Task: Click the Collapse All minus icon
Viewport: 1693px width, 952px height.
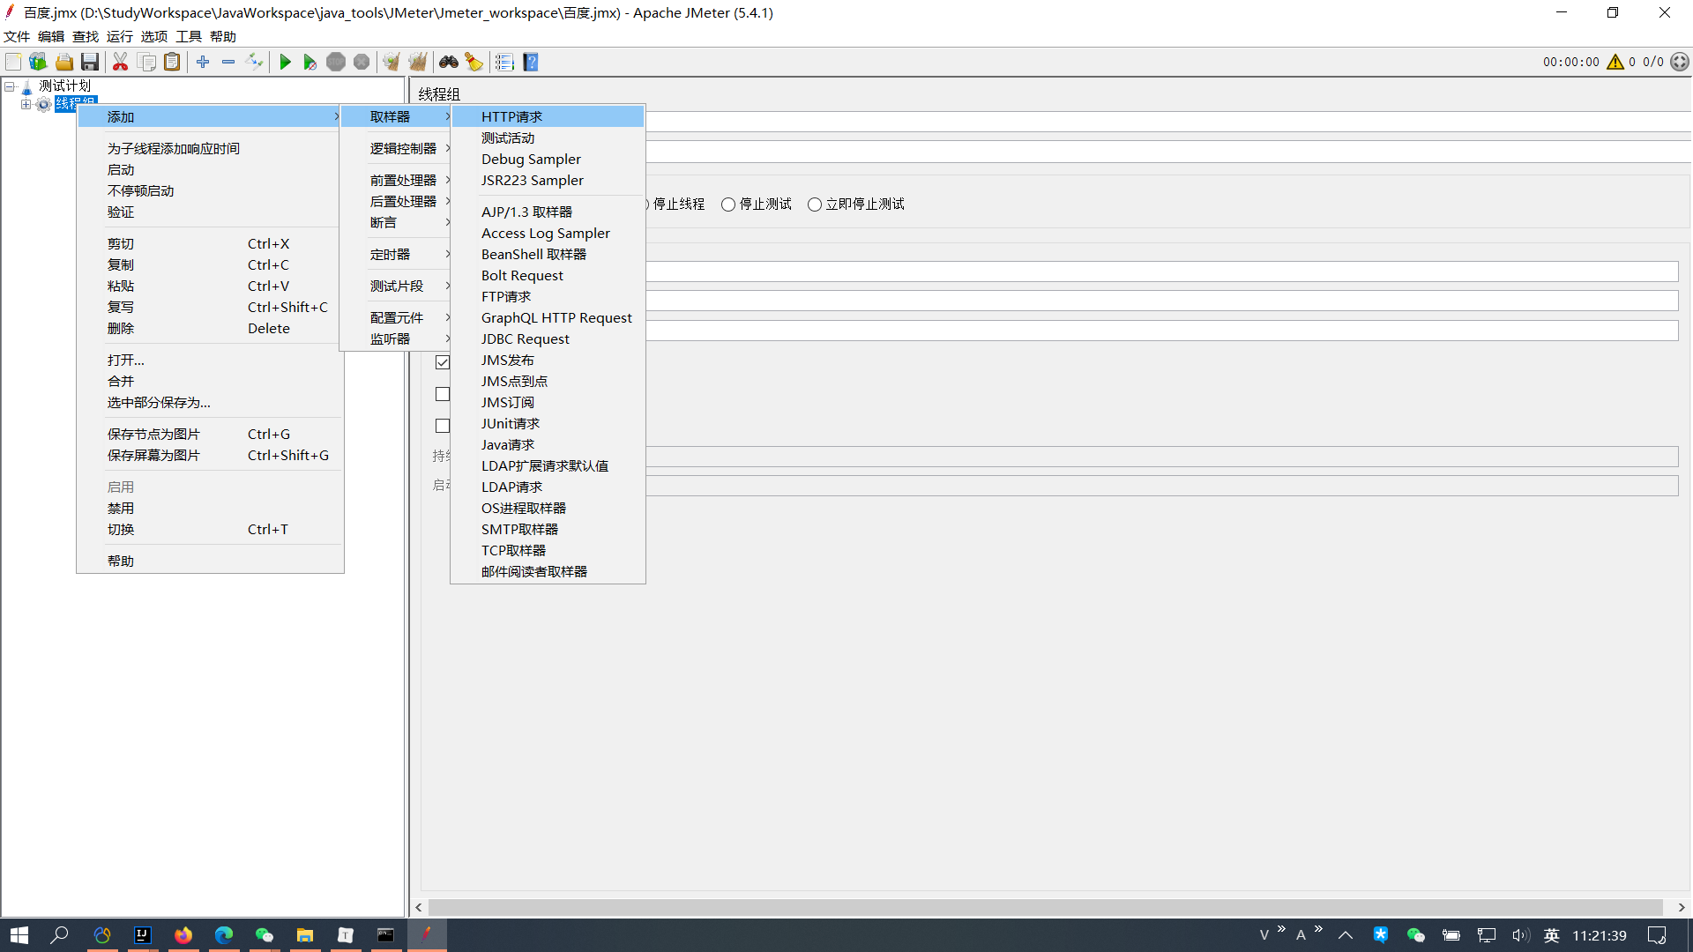Action: [228, 62]
